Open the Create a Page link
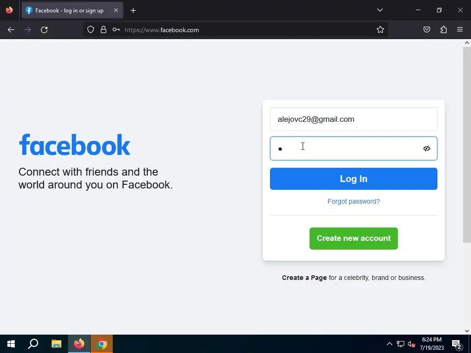 [x=304, y=278]
